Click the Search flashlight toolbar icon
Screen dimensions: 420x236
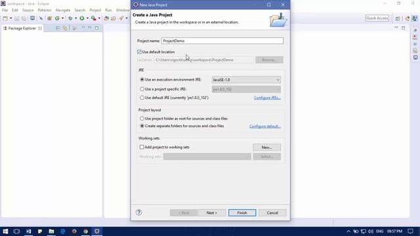point(121,18)
